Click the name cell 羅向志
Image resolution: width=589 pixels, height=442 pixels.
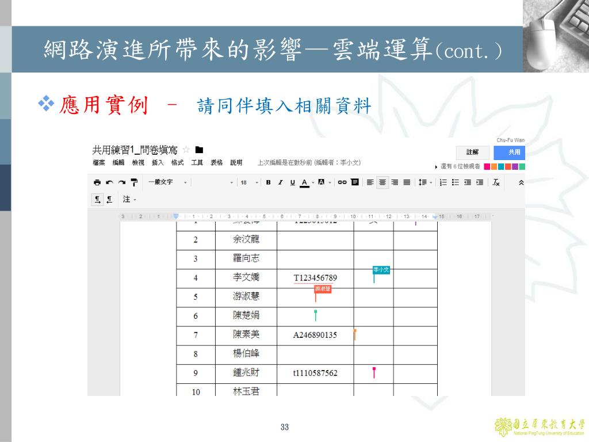tap(246, 260)
